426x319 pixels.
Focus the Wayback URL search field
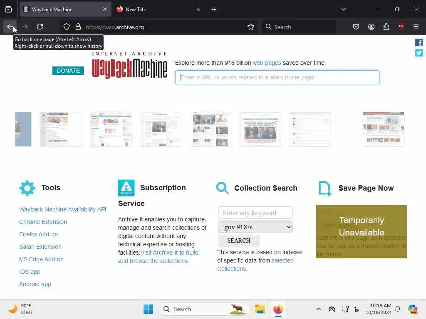(277, 77)
